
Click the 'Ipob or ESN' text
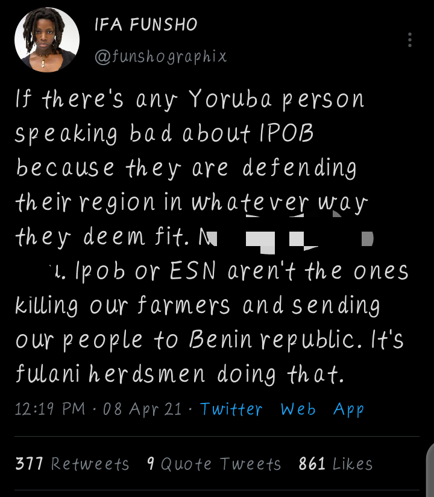[146, 271]
